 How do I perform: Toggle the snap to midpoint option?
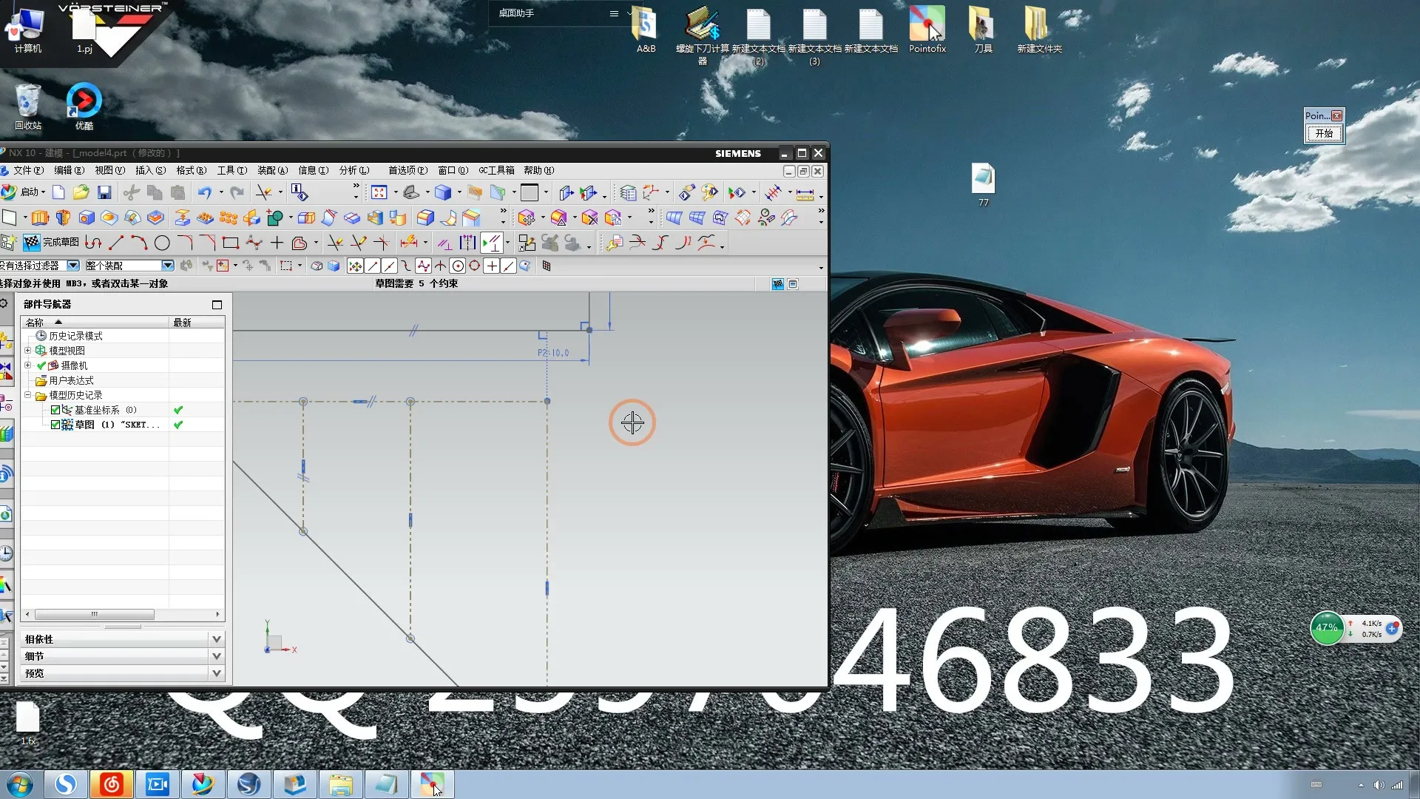[x=390, y=266]
